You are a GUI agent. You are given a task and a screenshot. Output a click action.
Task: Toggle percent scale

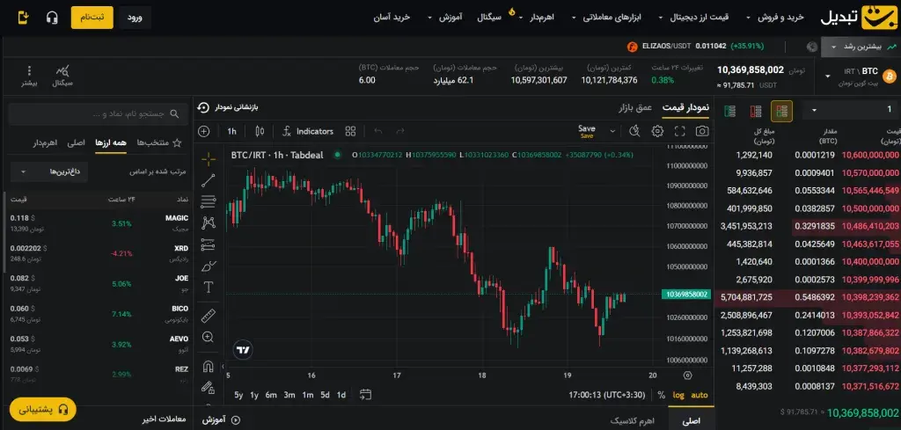click(x=662, y=395)
